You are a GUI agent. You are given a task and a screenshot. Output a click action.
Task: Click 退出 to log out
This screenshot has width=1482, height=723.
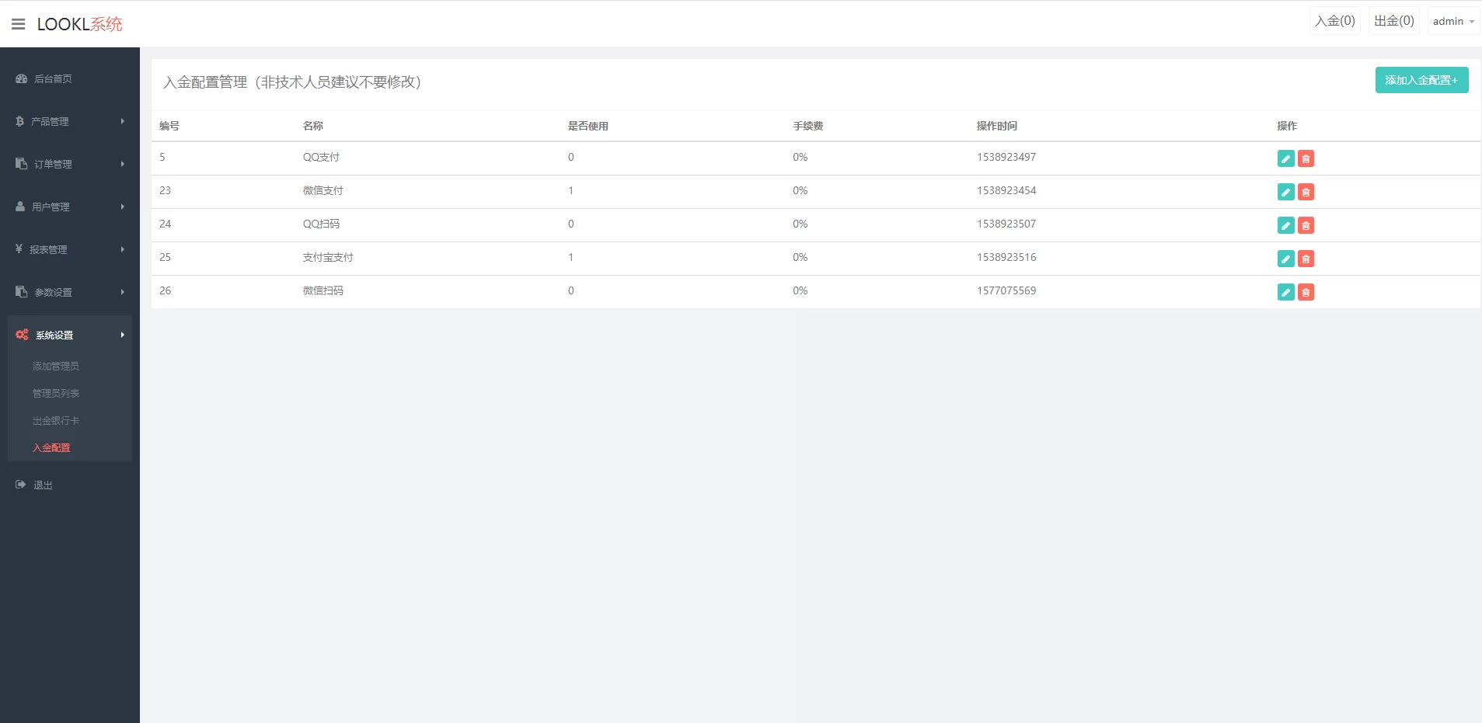[43, 485]
